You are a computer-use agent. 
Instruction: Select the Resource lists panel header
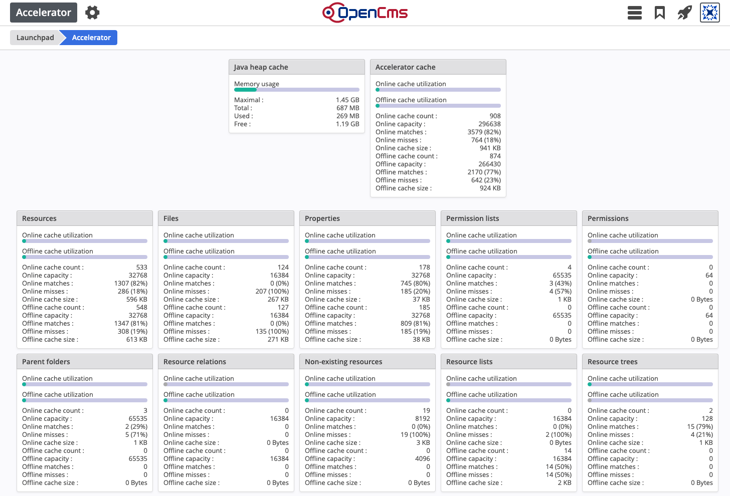509,362
